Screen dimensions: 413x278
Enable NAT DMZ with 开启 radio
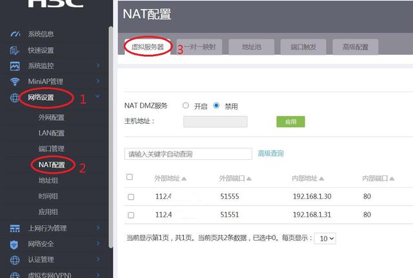(186, 106)
